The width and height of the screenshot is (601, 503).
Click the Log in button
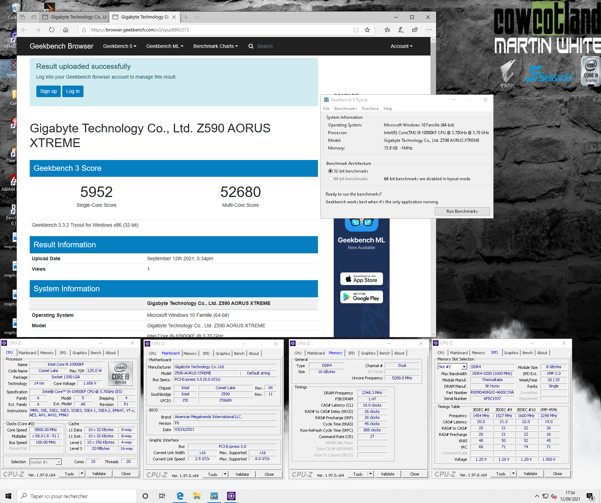click(x=73, y=91)
